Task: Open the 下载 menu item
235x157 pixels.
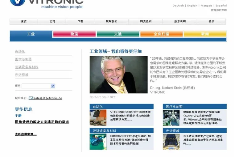Action: (80, 21)
